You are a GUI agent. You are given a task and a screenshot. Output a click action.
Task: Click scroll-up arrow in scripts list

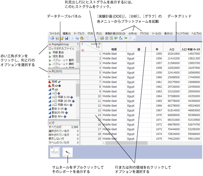point(78,49)
